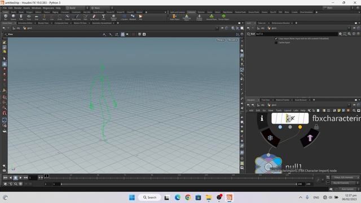361x203 pixels.
Task: Switch to the Geometry Spreadsheet tab
Action: coord(102,23)
